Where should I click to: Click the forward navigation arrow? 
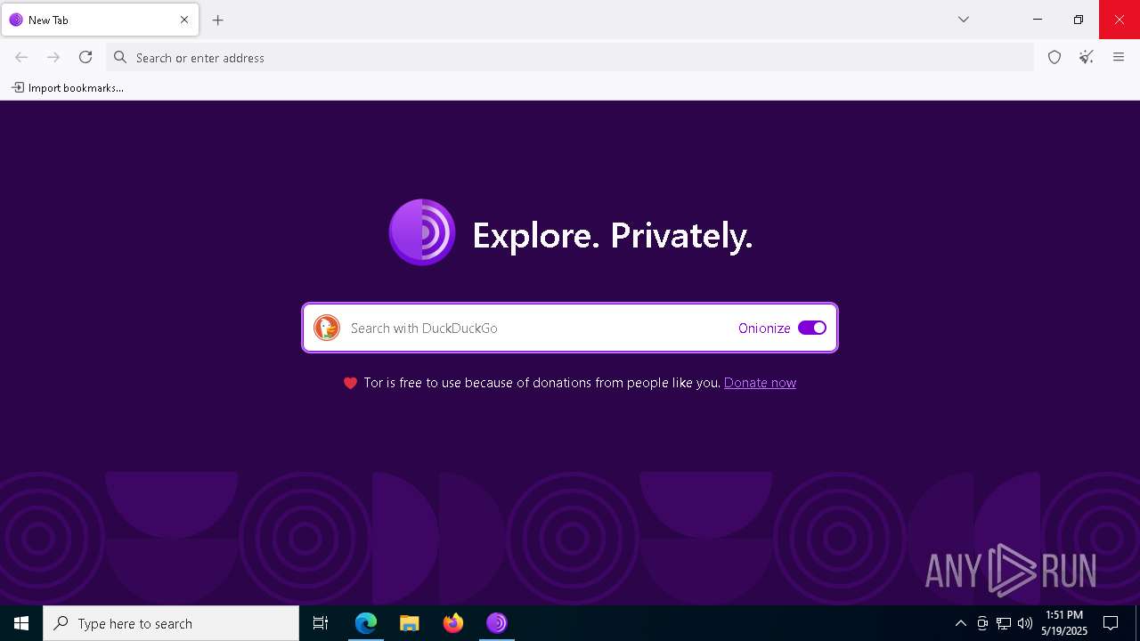pyautogui.click(x=53, y=57)
